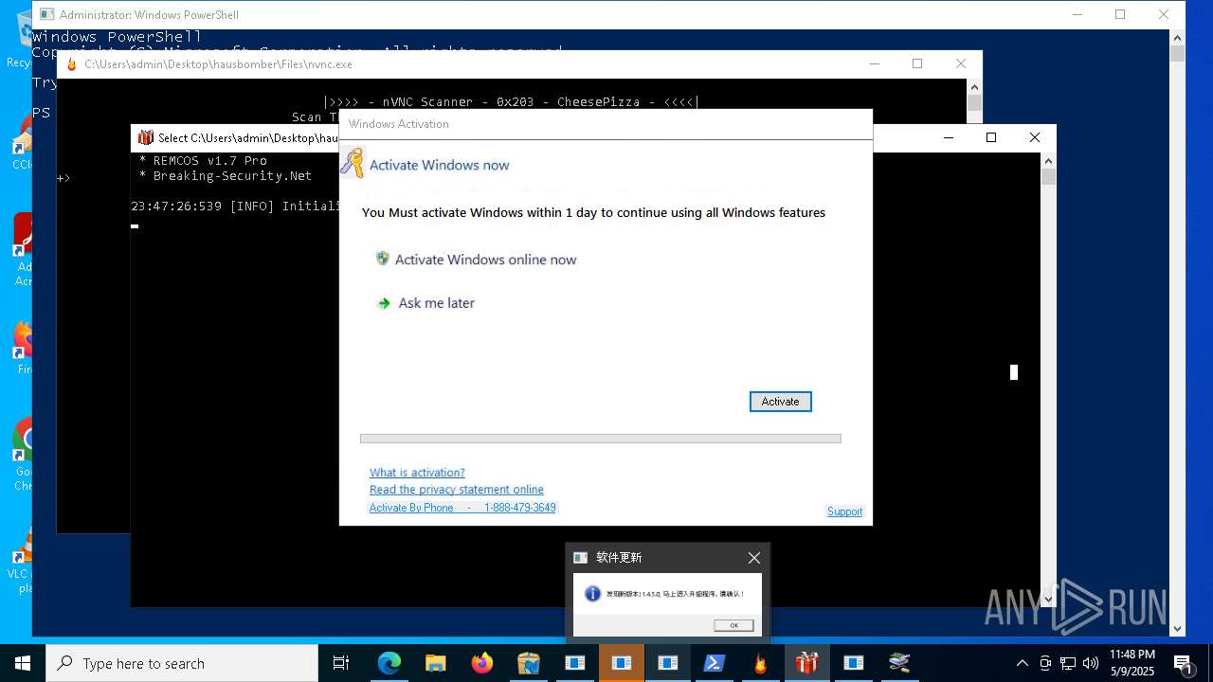Open Read the privacy statement online link

pyautogui.click(x=457, y=490)
